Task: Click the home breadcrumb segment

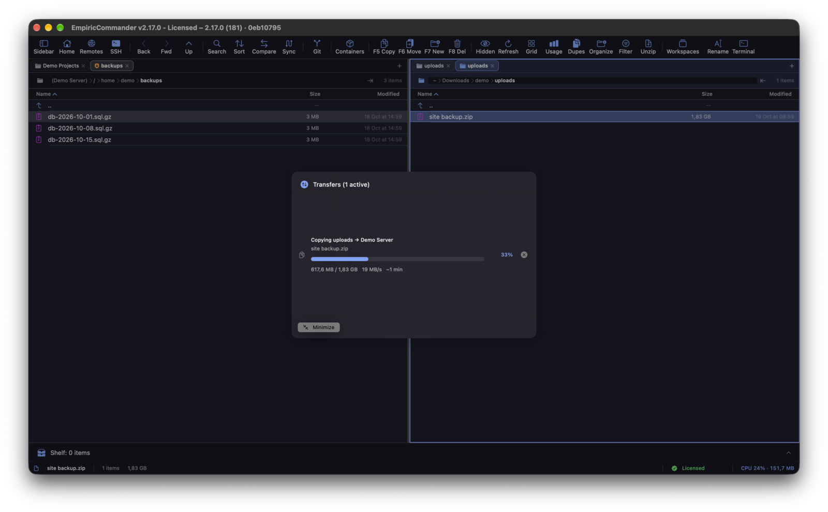Action: [x=108, y=80]
